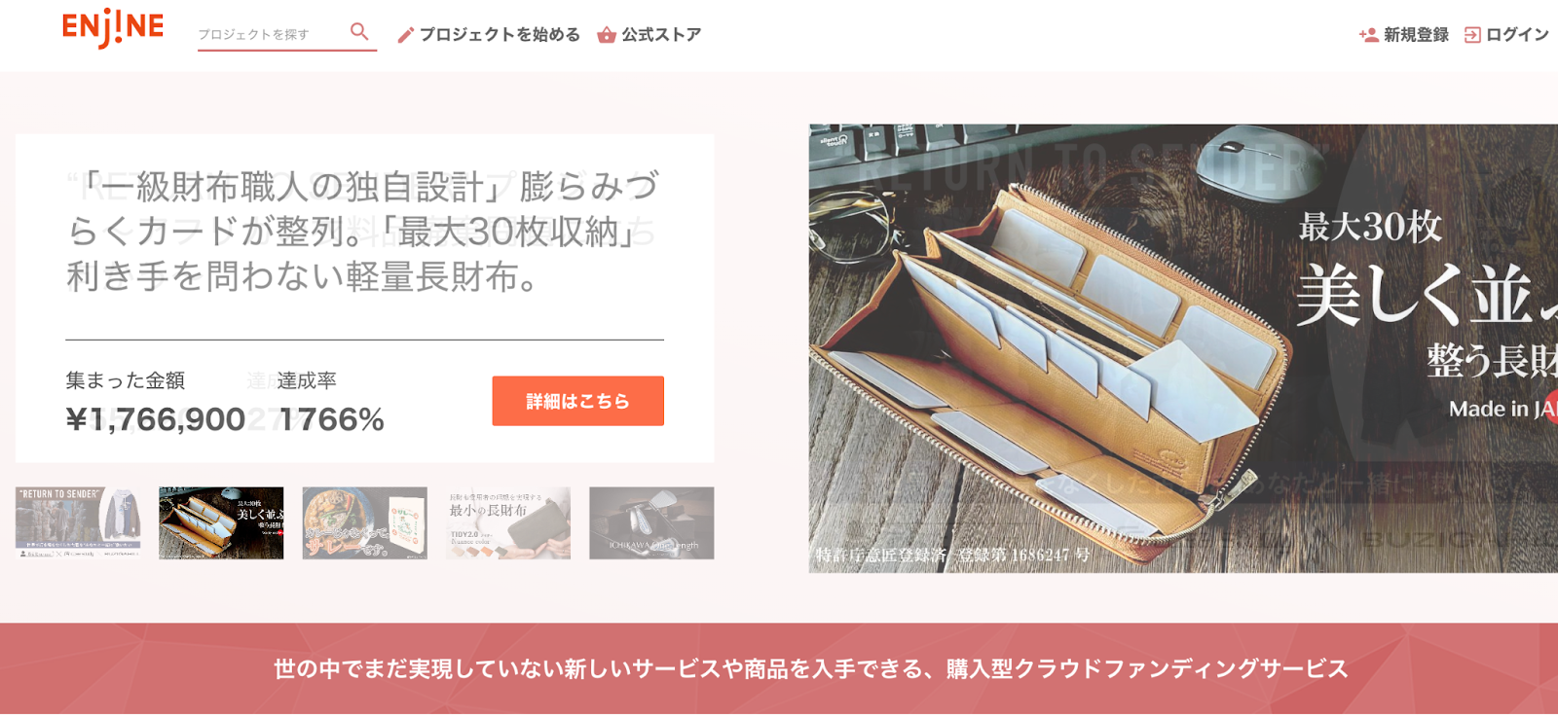Click the large wallet hero banner image
1558x718 pixels.
(x=1183, y=348)
